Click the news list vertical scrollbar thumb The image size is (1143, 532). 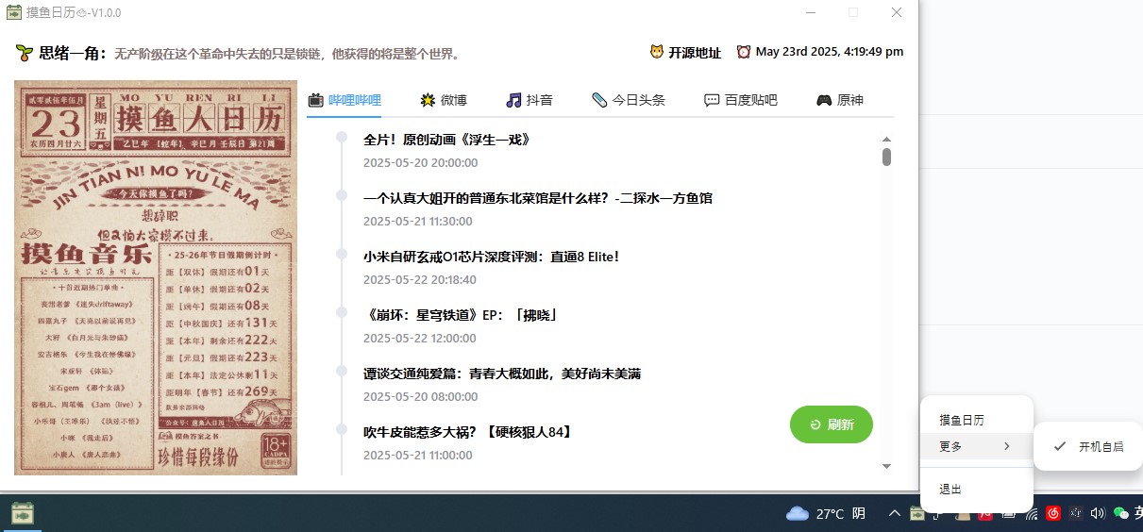pos(886,157)
